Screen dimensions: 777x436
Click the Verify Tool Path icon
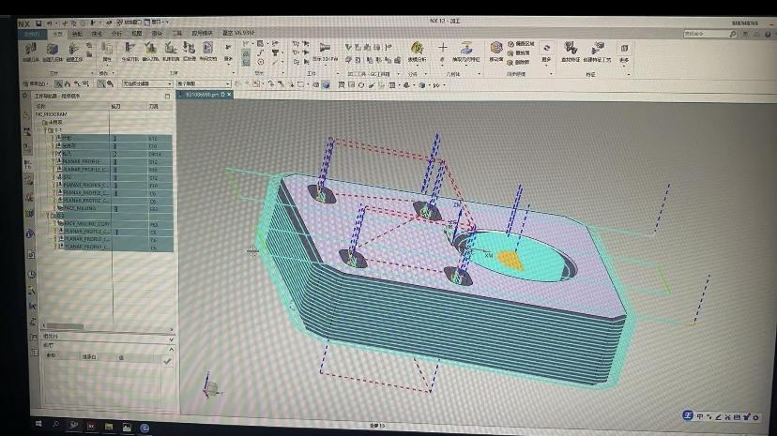click(x=150, y=49)
